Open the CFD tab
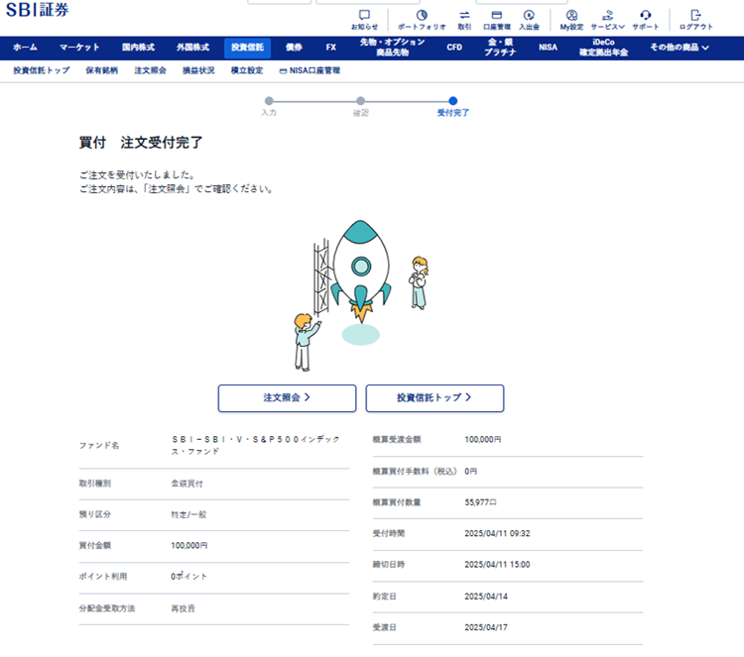This screenshot has height=657, width=744. coord(454,48)
